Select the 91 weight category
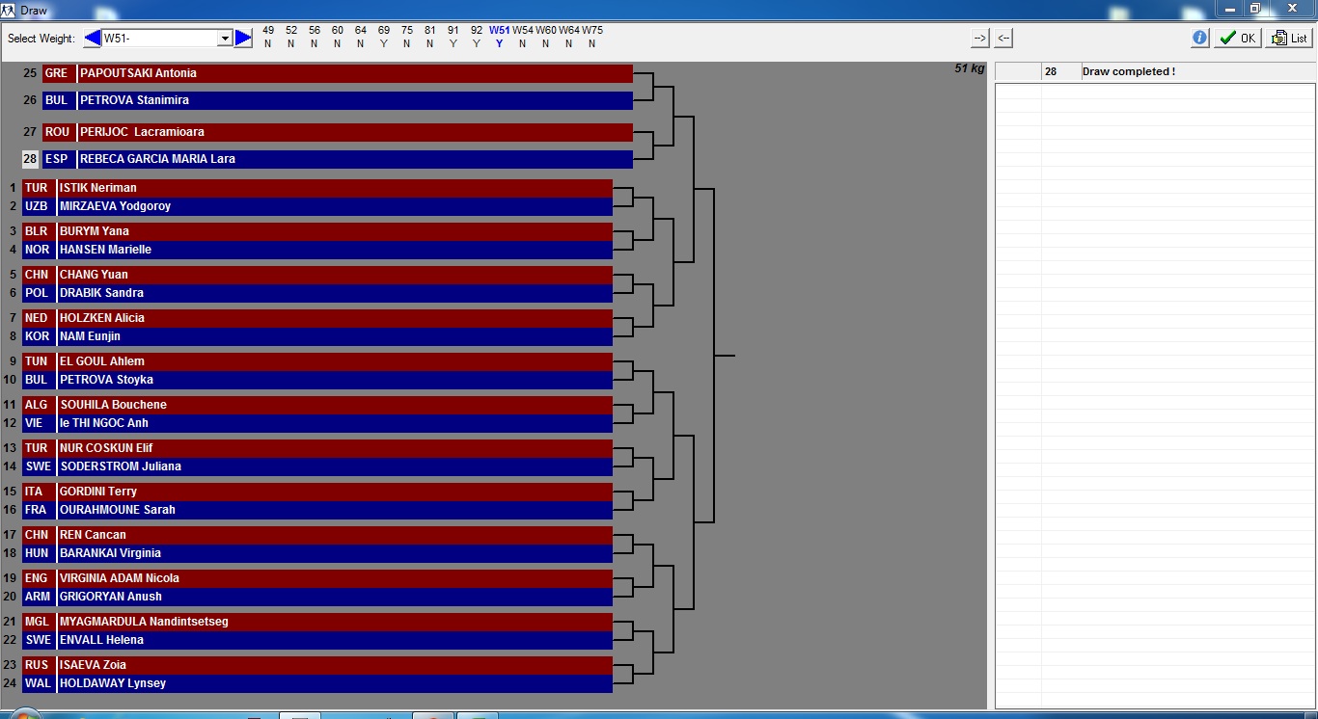The width and height of the screenshot is (1318, 719). pyautogui.click(x=453, y=31)
